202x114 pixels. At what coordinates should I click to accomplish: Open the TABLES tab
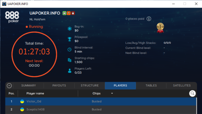pos(151,86)
